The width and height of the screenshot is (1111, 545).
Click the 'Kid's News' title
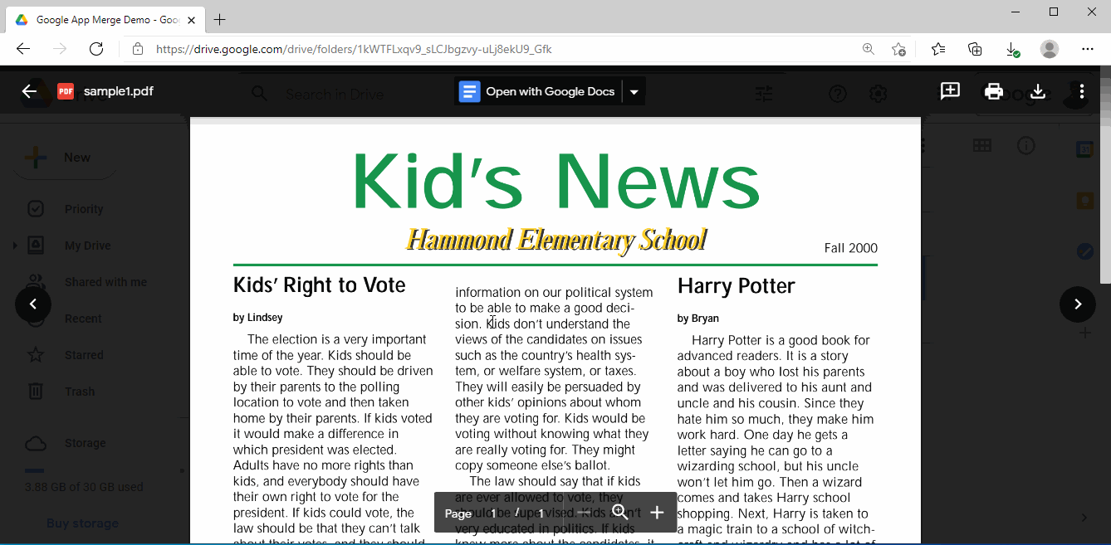555,181
